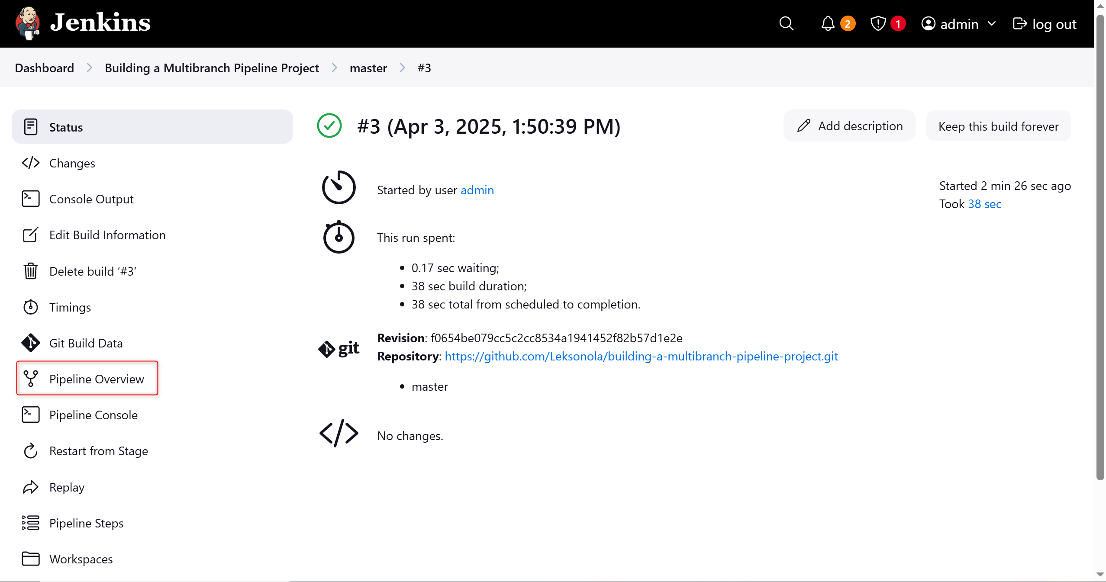Open Pipeline Steps in the sidebar
The height and width of the screenshot is (582, 1106).
152,523
